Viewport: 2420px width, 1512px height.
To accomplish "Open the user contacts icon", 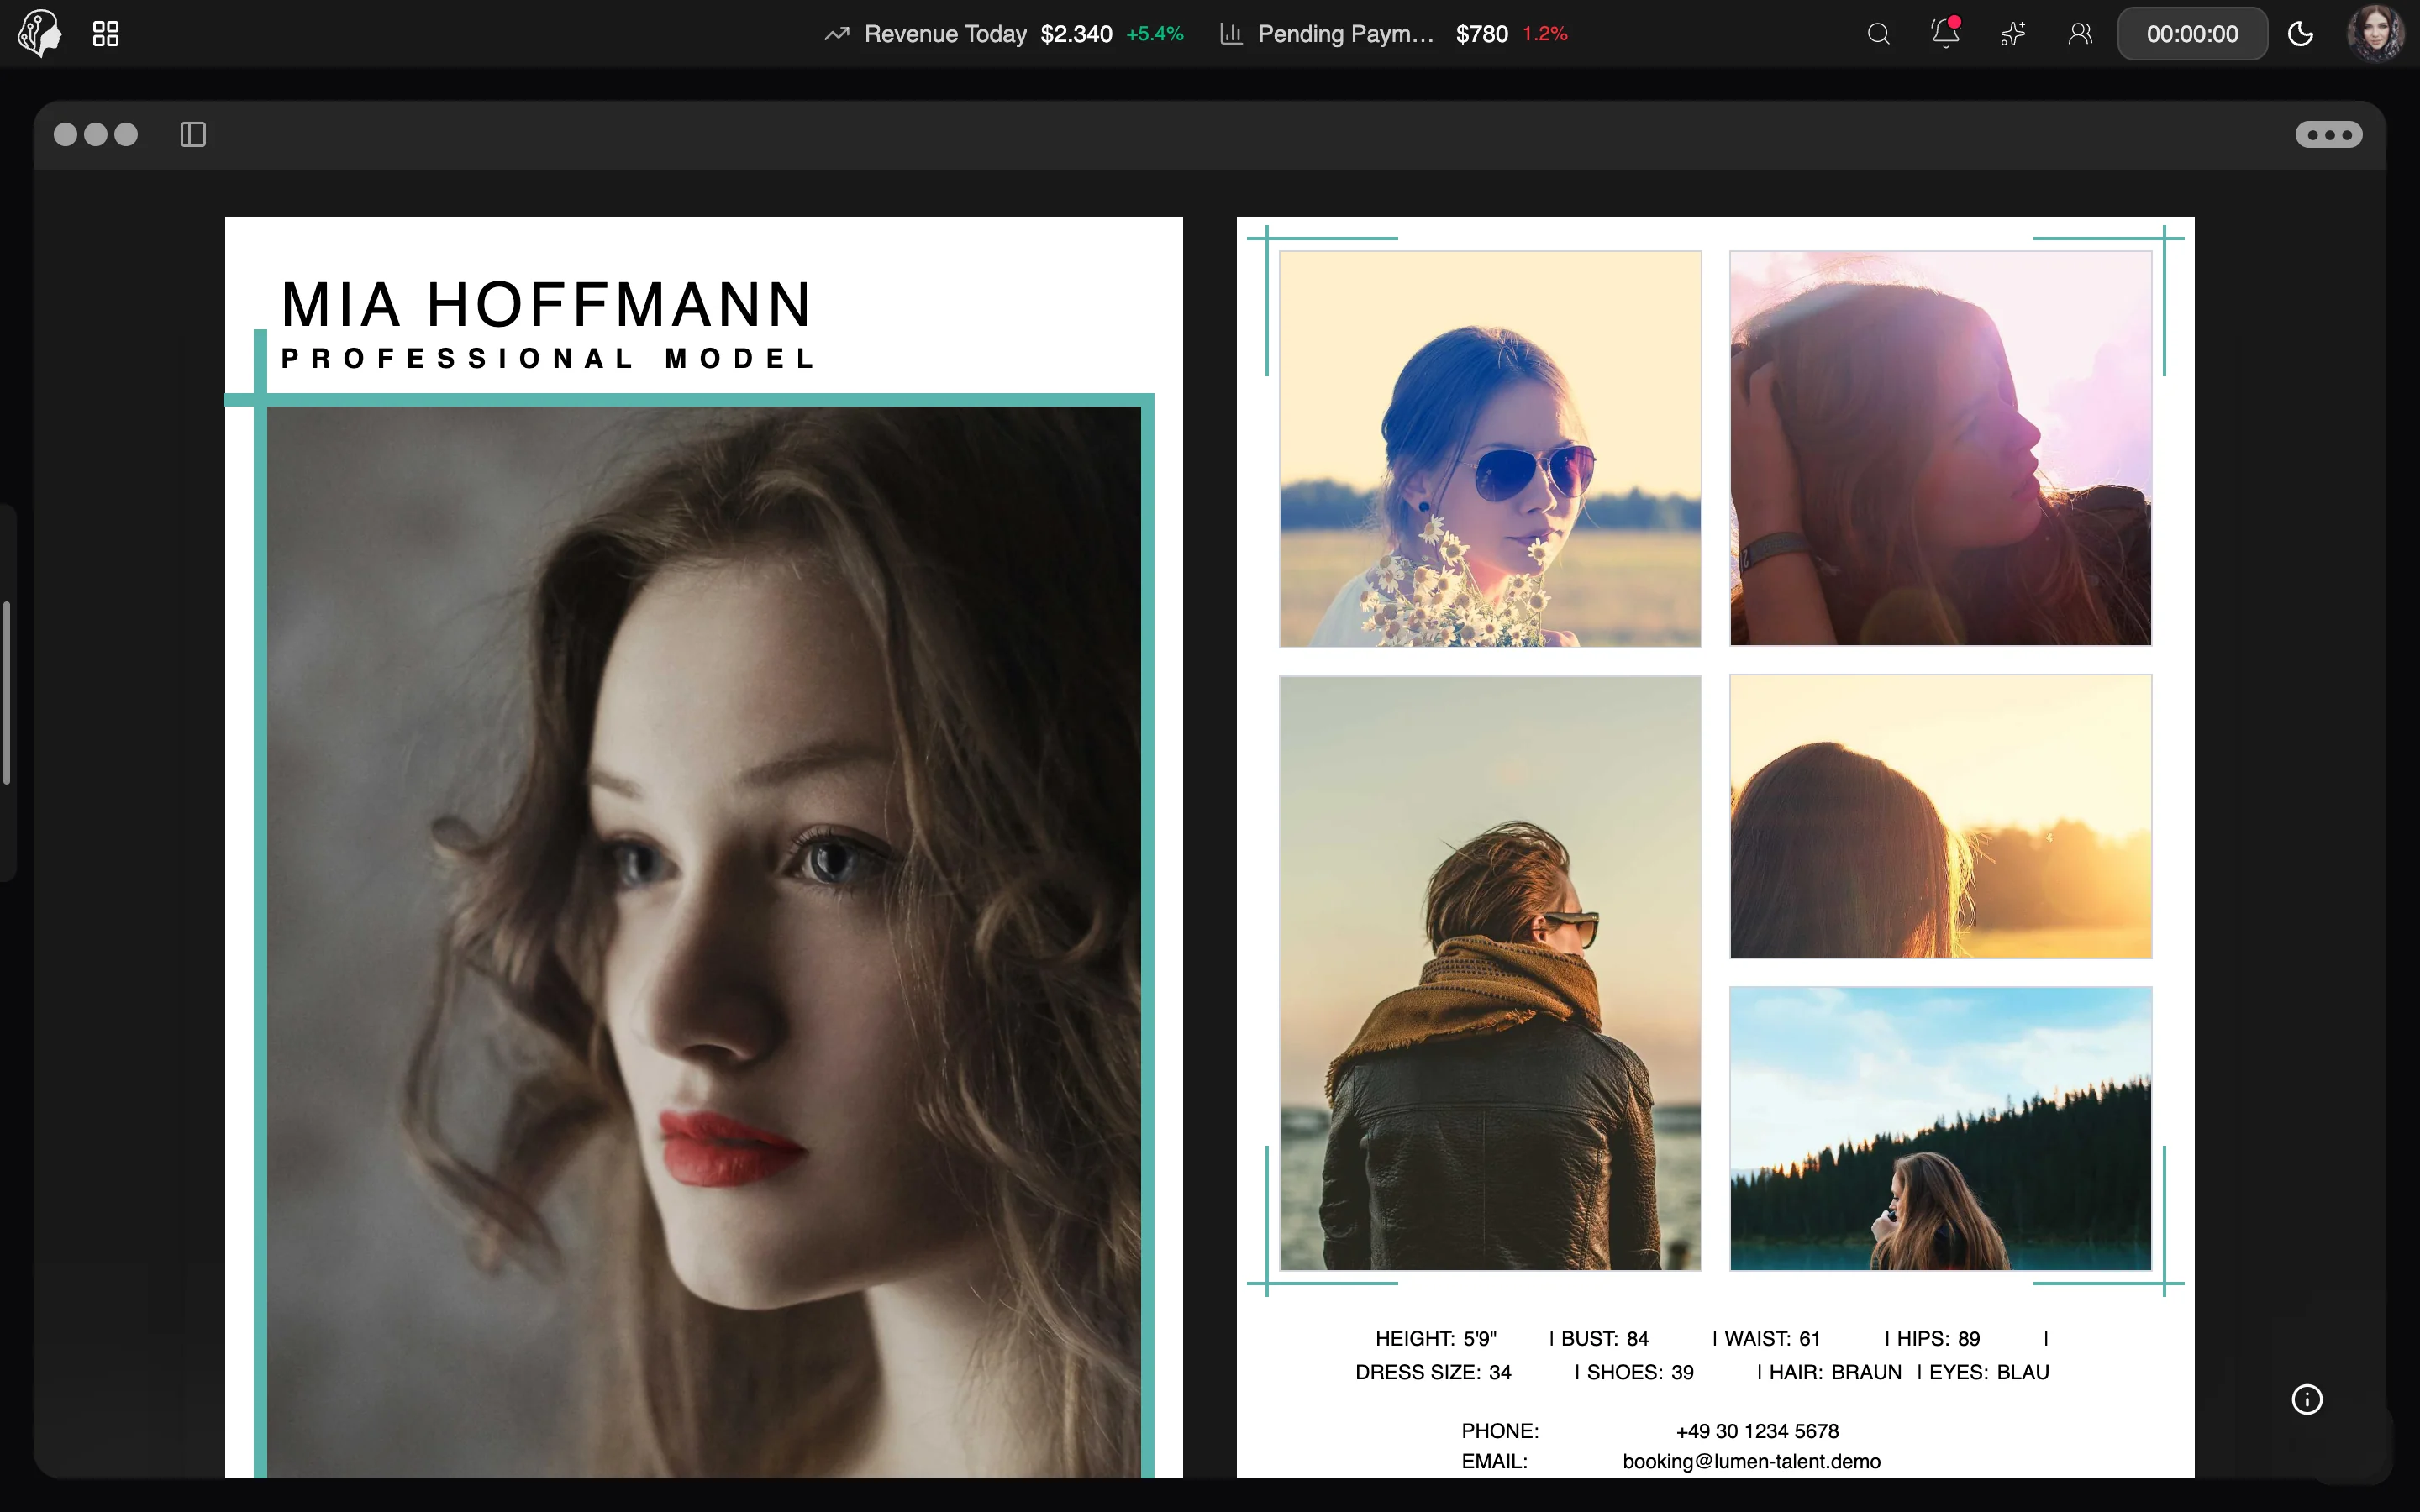I will pos(2080,34).
